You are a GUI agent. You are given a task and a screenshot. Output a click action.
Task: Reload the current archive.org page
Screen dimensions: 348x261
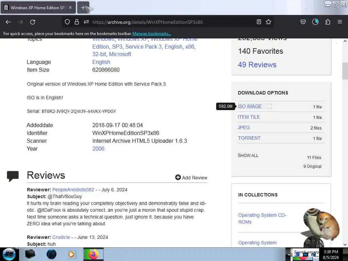tap(33, 22)
